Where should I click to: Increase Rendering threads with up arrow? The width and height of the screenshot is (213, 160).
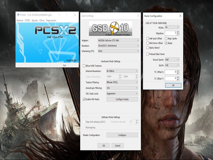tap(137, 121)
